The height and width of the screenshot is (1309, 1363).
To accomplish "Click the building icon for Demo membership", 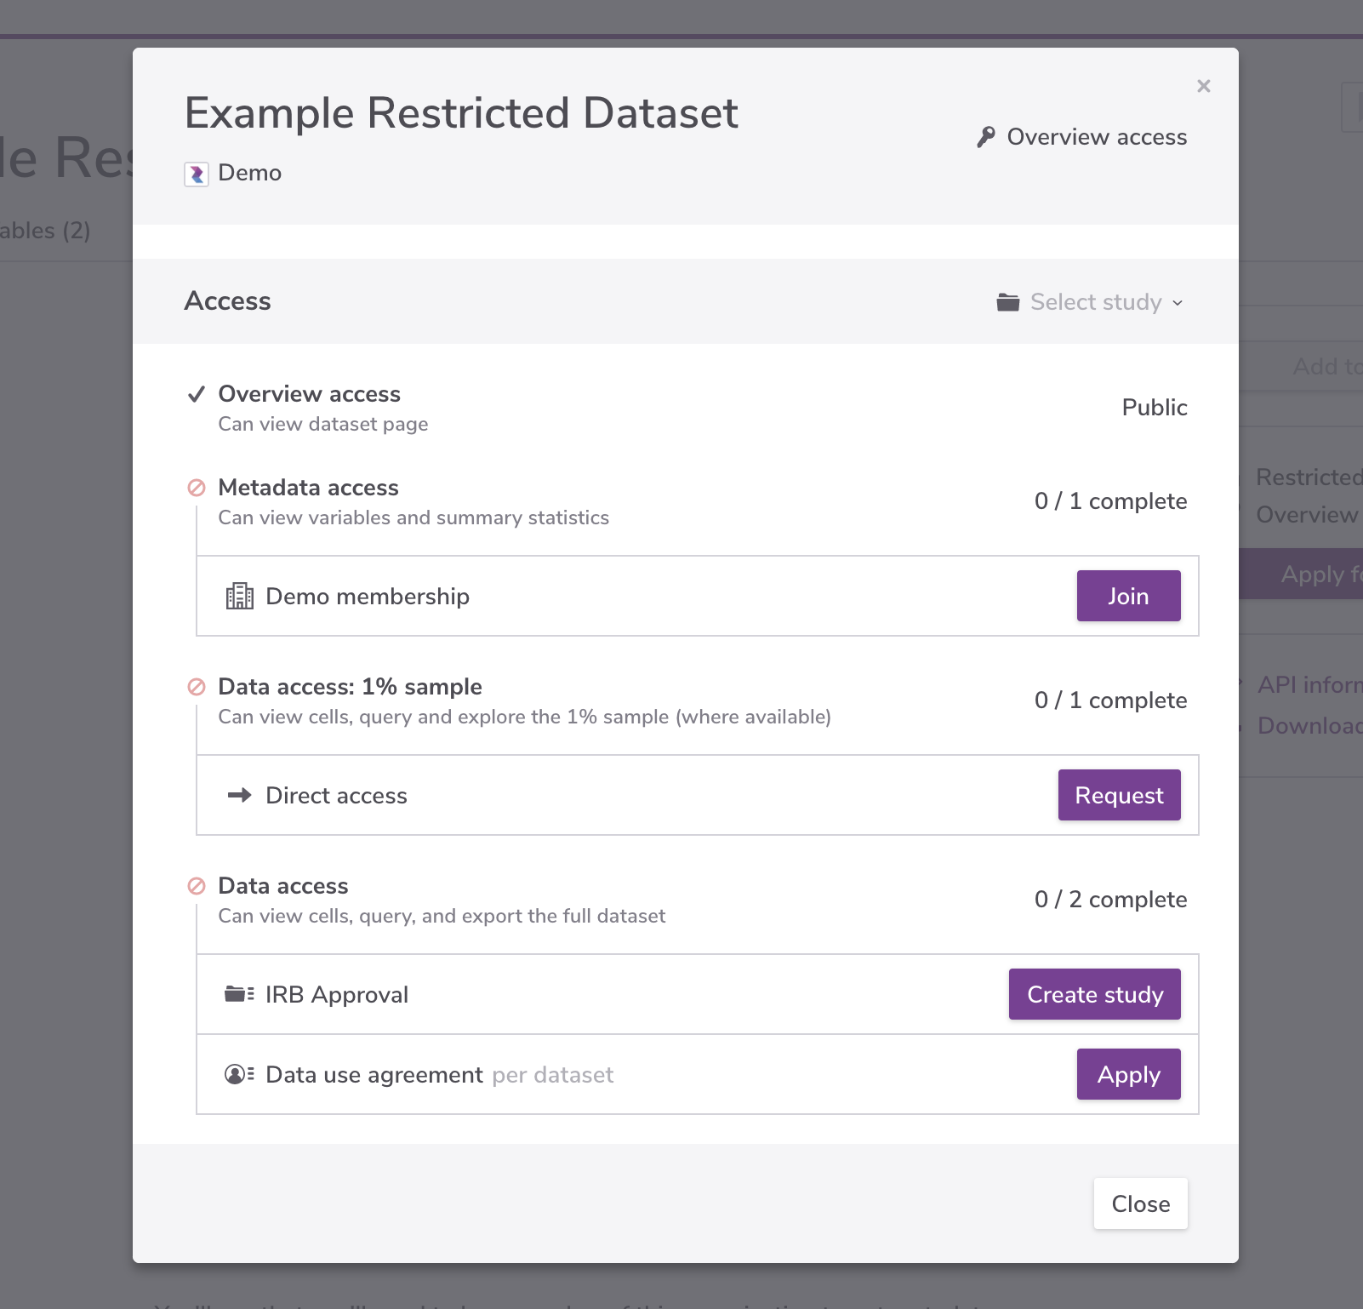I will [x=240, y=596].
